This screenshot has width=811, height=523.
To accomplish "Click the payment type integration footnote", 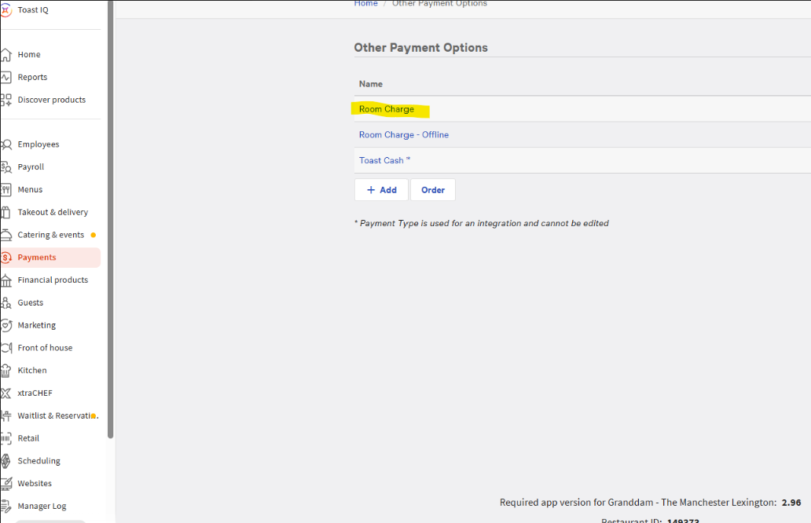I will [x=482, y=223].
